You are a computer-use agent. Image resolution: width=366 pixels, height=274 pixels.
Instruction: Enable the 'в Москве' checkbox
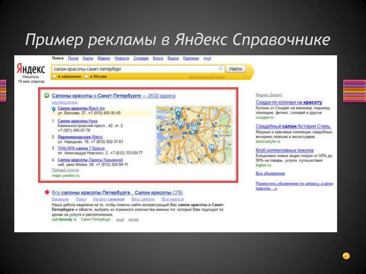[86, 76]
